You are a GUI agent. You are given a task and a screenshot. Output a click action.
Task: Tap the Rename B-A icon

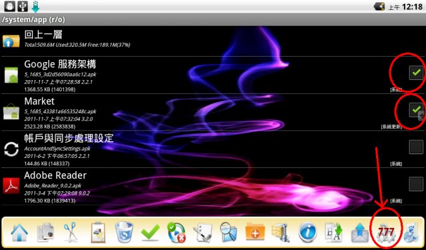[333, 233]
